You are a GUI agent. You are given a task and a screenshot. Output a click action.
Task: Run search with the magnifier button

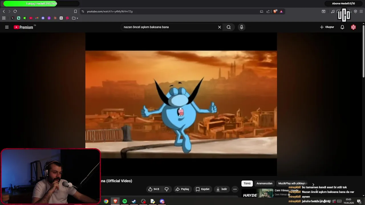[229, 27]
